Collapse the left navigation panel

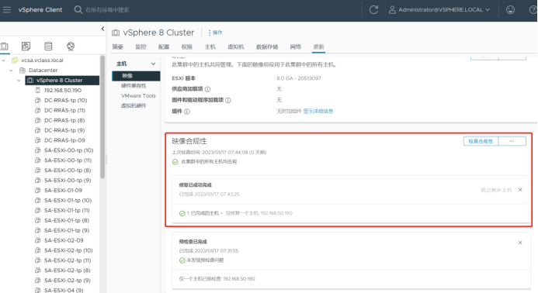coord(102,29)
